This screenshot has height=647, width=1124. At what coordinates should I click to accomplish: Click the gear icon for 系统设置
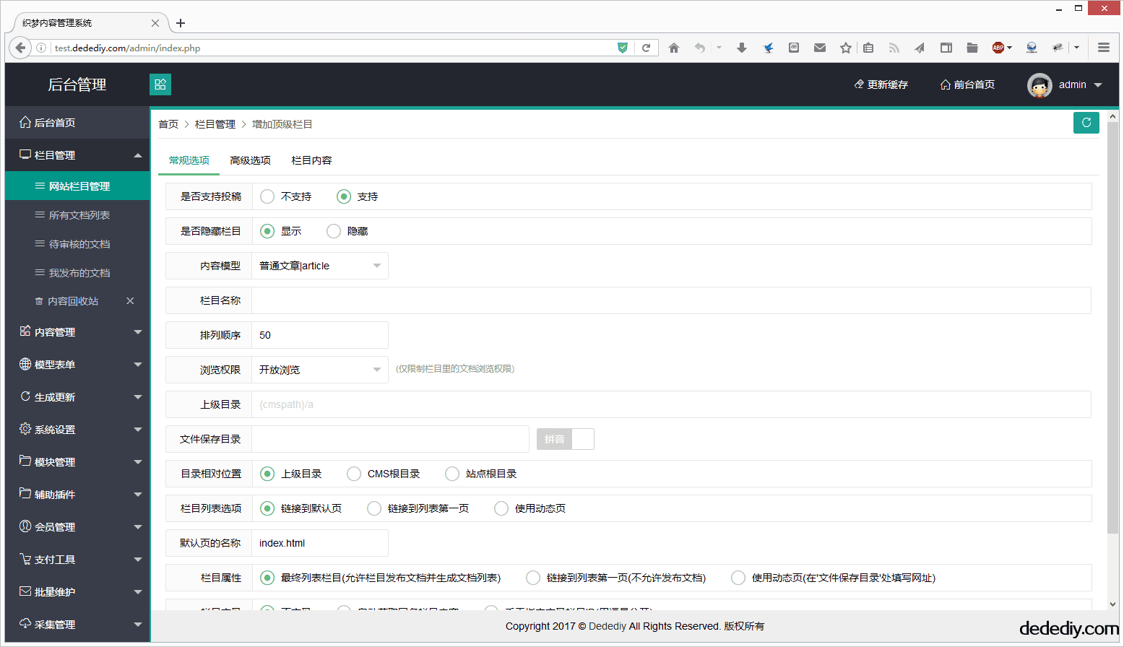[x=24, y=429]
